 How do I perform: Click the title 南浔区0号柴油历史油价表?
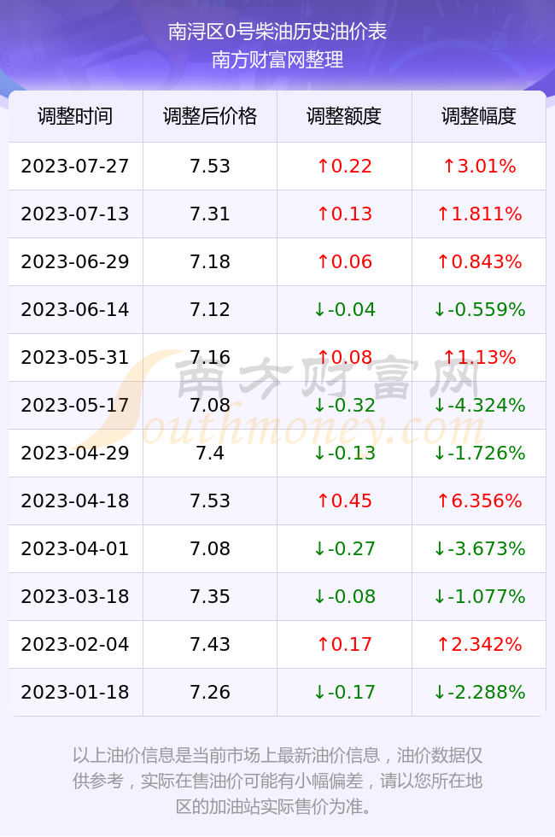pyautogui.click(x=277, y=32)
